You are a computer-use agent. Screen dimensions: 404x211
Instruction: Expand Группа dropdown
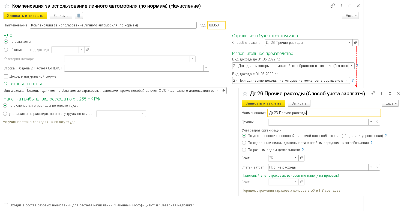pyautogui.click(x=371, y=122)
